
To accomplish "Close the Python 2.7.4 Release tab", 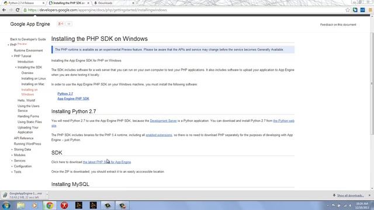I will [43, 3].
